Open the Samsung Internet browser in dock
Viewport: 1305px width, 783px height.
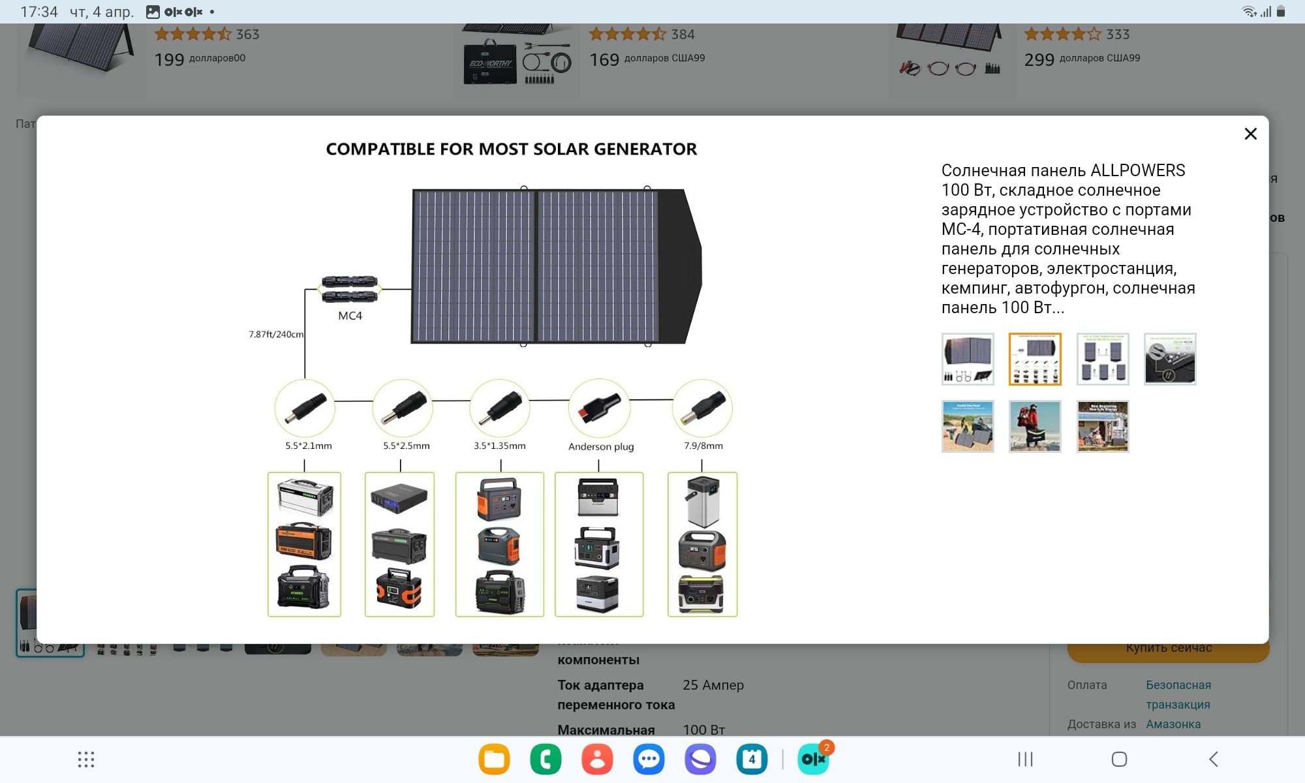tap(700, 759)
